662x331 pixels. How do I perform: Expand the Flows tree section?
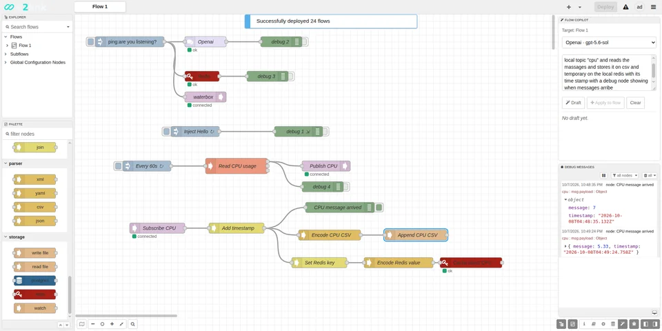6,37
